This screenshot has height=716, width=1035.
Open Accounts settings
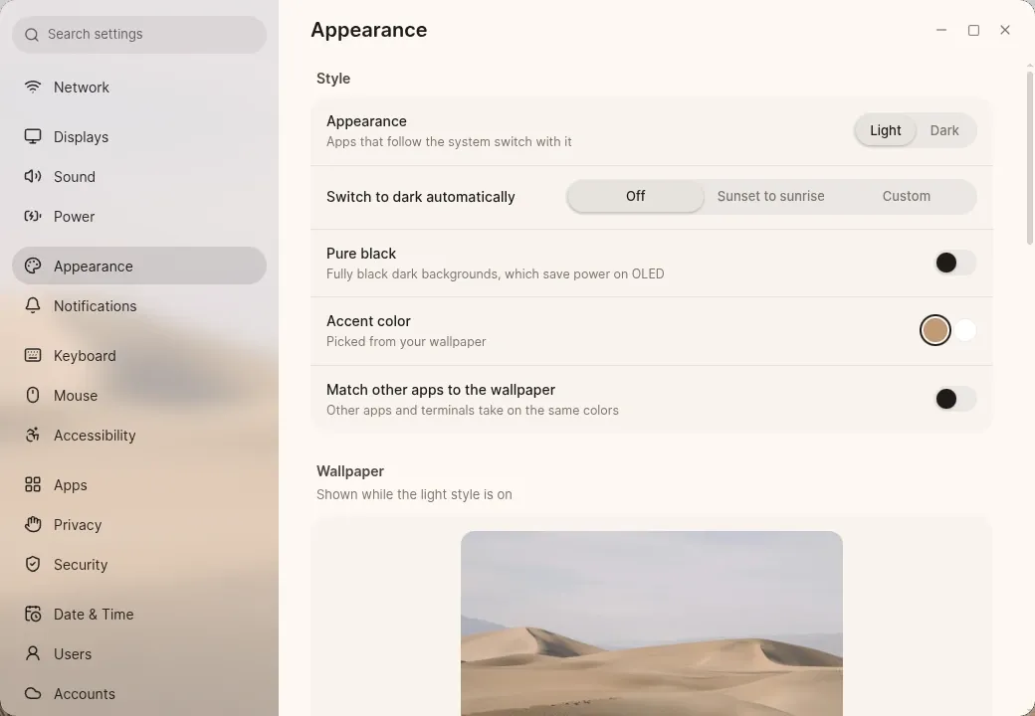coord(139,693)
